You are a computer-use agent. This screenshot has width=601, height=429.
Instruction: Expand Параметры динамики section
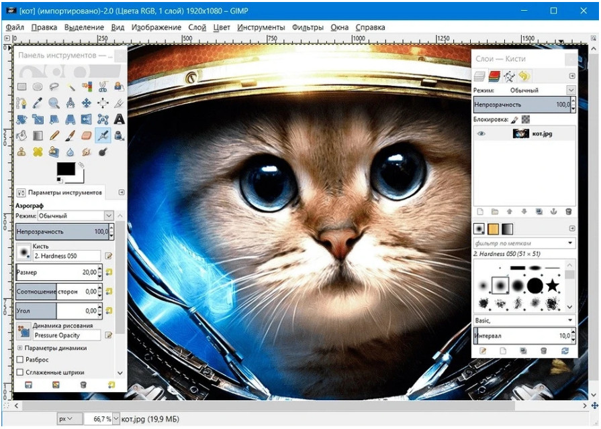[19, 348]
